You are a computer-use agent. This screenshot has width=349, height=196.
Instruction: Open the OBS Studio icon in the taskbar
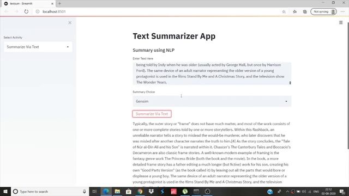click(x=207, y=192)
